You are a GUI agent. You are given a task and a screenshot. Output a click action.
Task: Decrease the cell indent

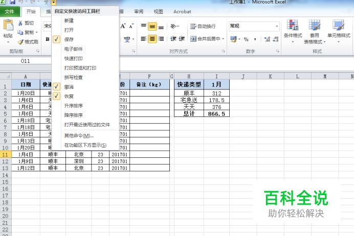point(173,39)
